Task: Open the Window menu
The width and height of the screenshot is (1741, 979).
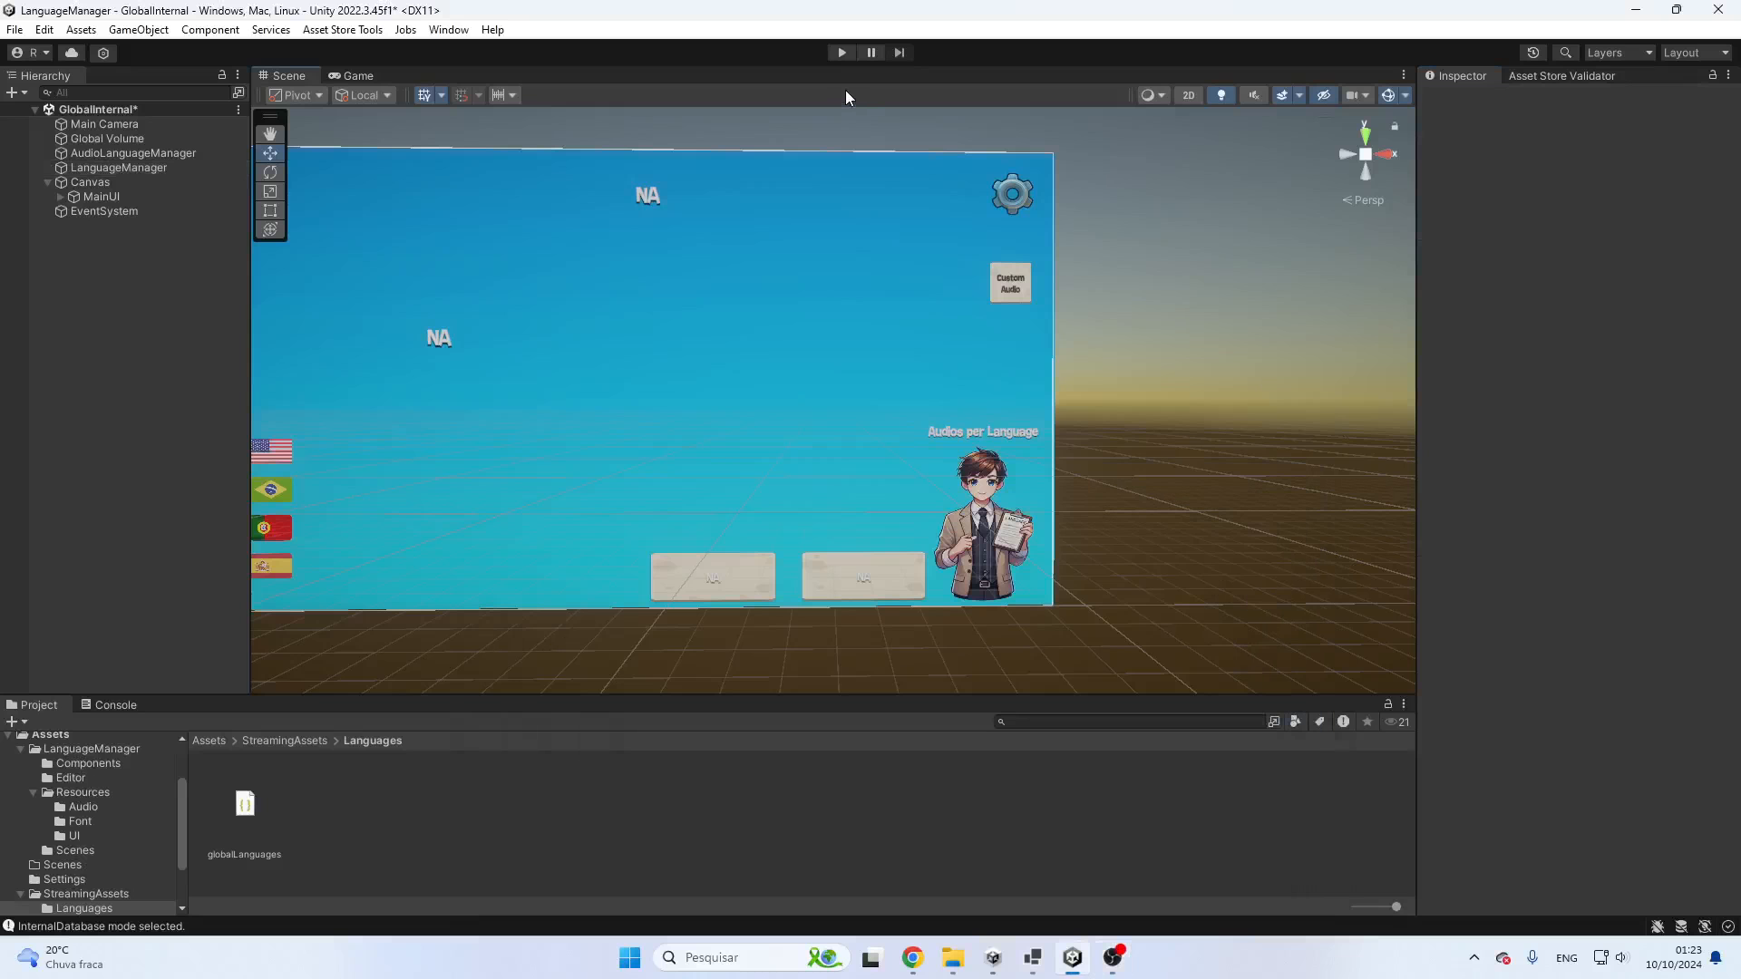Action: 449,30
